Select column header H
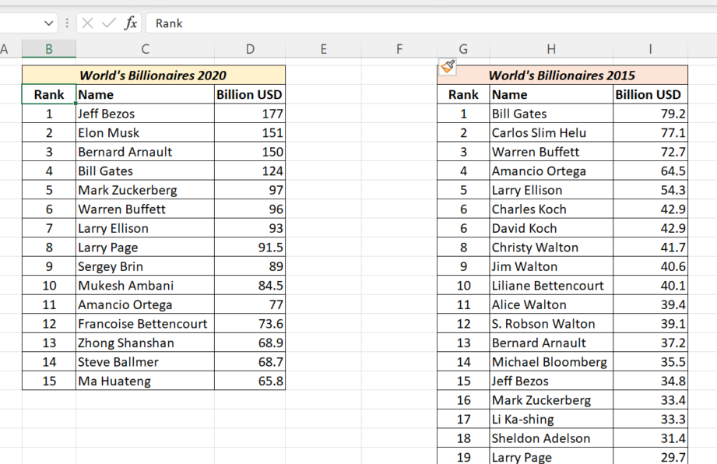The image size is (717, 464). pos(551,48)
